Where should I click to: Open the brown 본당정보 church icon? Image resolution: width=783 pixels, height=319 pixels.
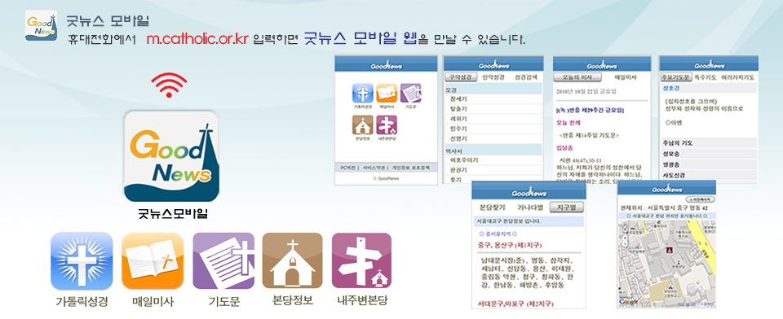point(293,261)
